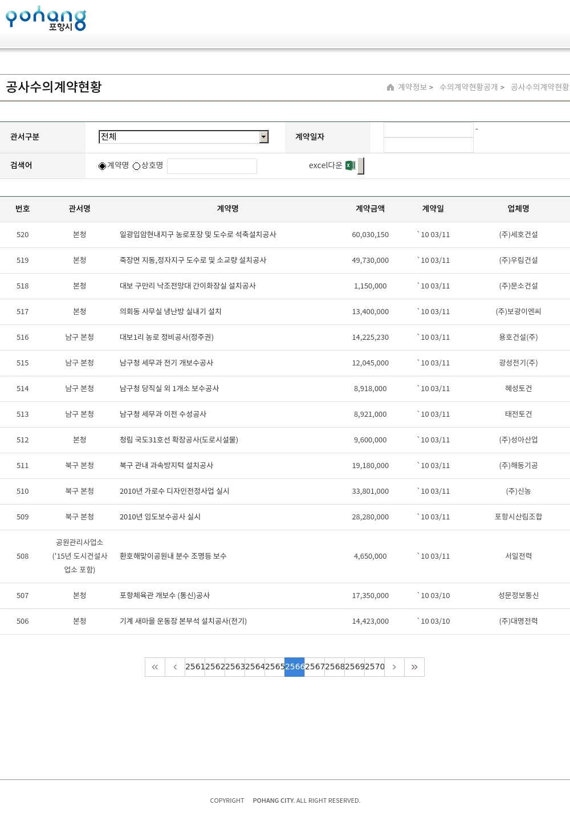The image size is (570, 837).
Task: Click the Pohang city logo
Action: [x=46, y=19]
